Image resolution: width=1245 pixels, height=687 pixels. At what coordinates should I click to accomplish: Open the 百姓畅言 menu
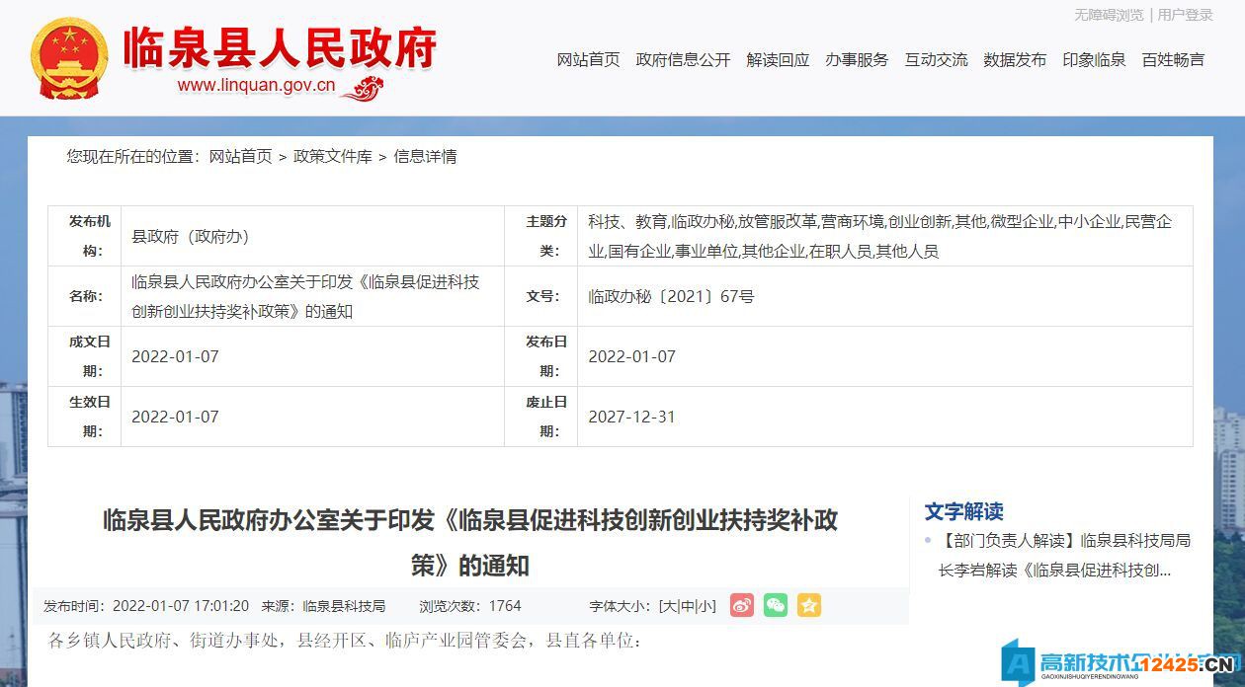[1172, 60]
